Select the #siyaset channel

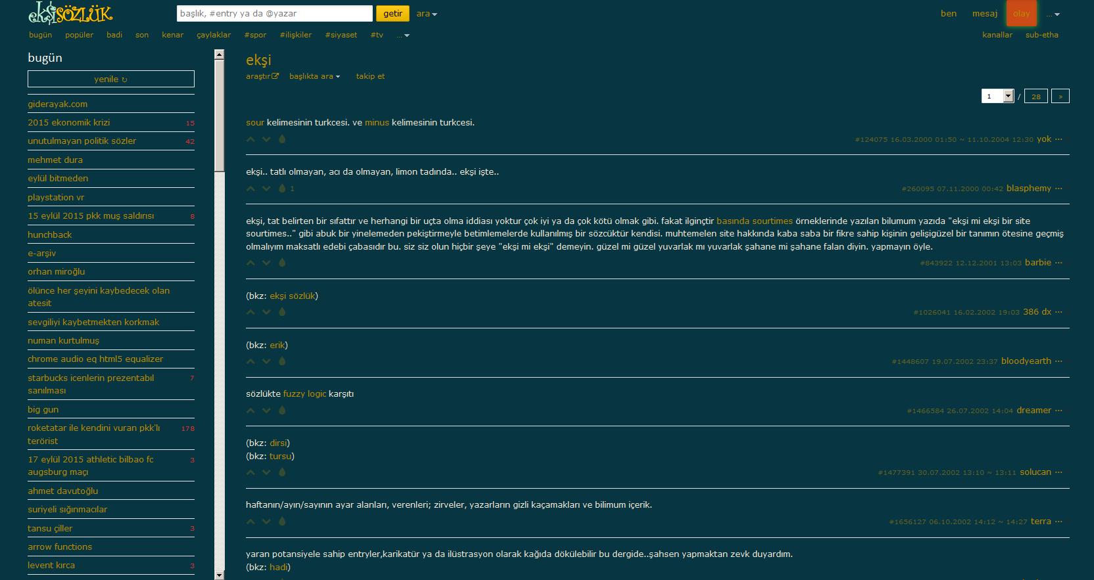pos(341,35)
